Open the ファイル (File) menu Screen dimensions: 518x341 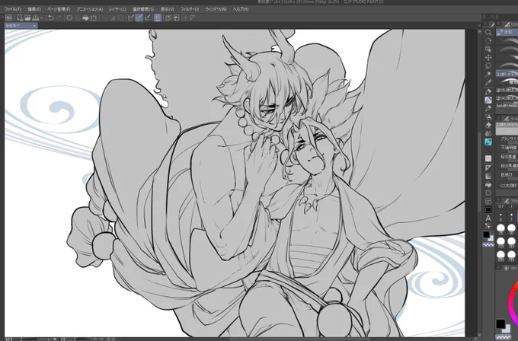tap(12, 9)
